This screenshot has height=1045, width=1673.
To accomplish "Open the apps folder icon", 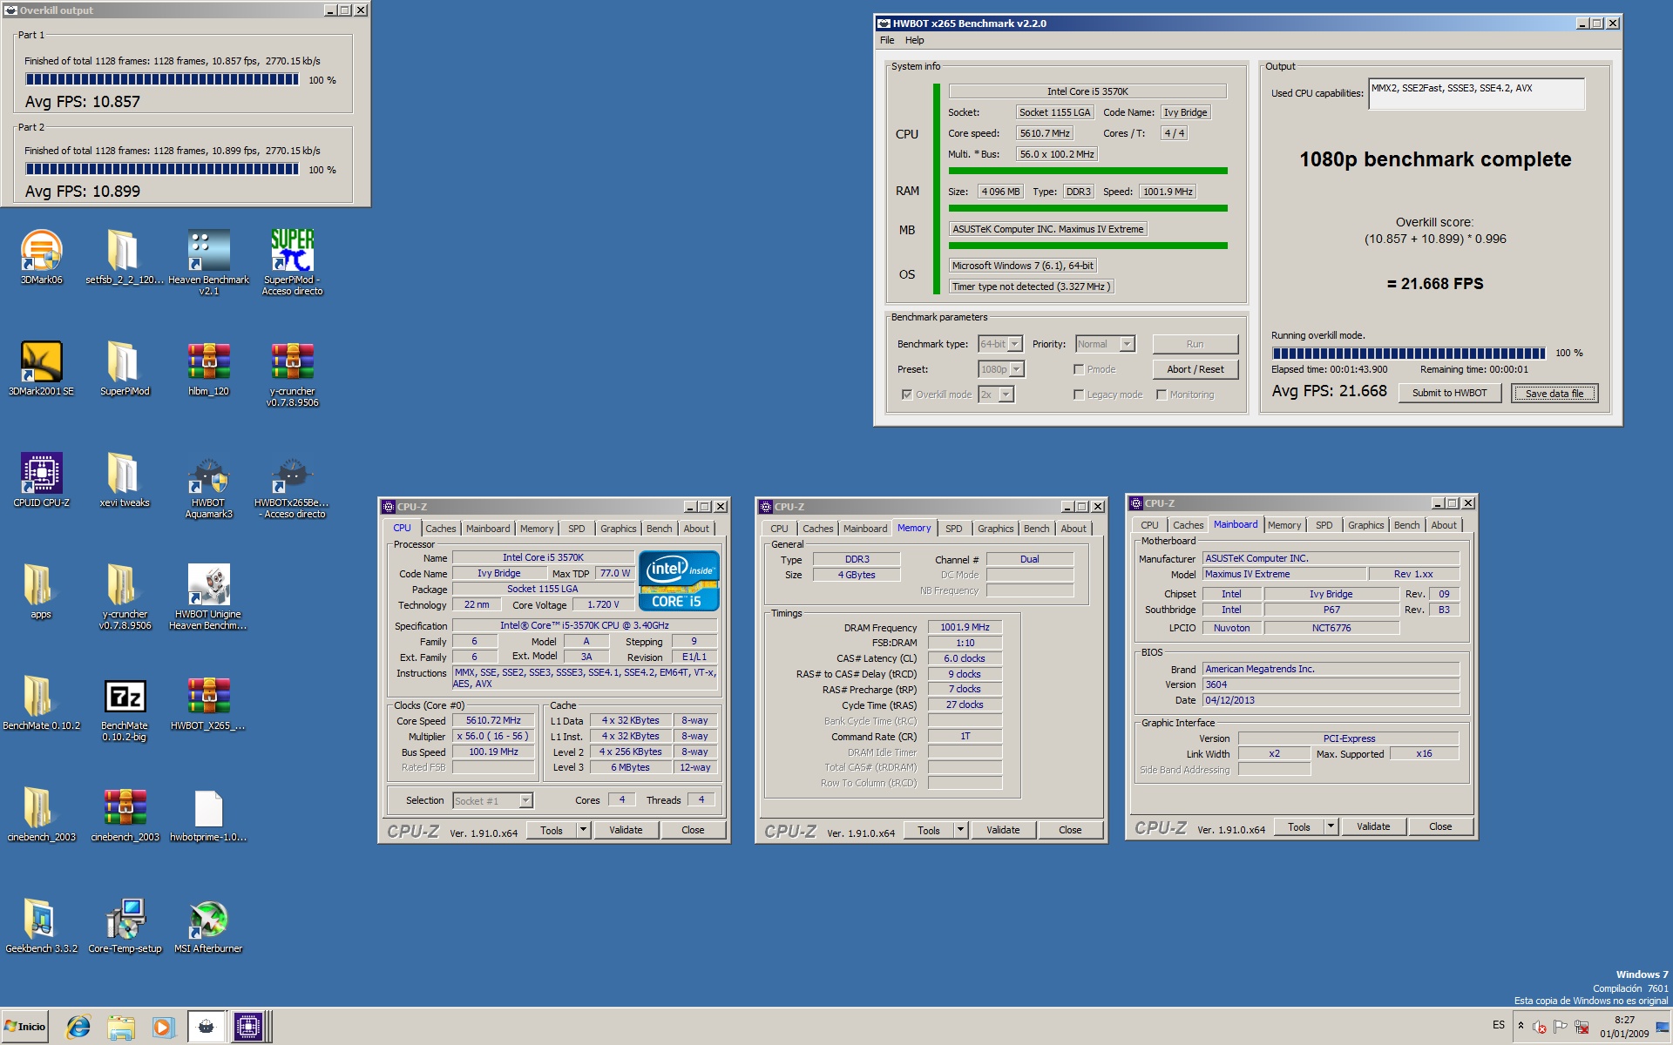I will (39, 585).
